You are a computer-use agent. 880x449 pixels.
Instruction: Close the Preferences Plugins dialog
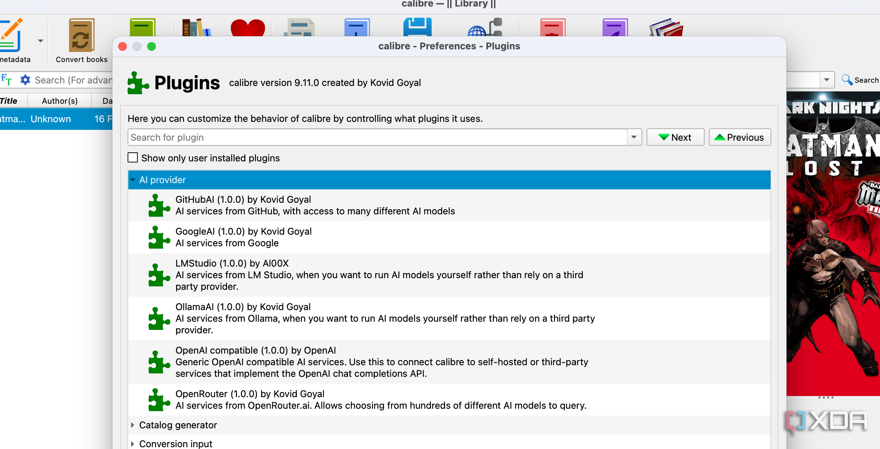[123, 46]
